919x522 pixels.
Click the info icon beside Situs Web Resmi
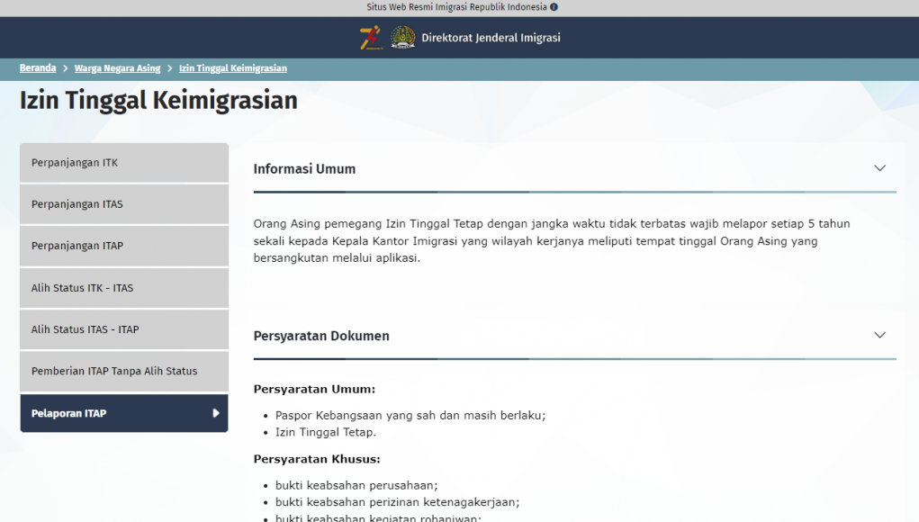point(554,7)
